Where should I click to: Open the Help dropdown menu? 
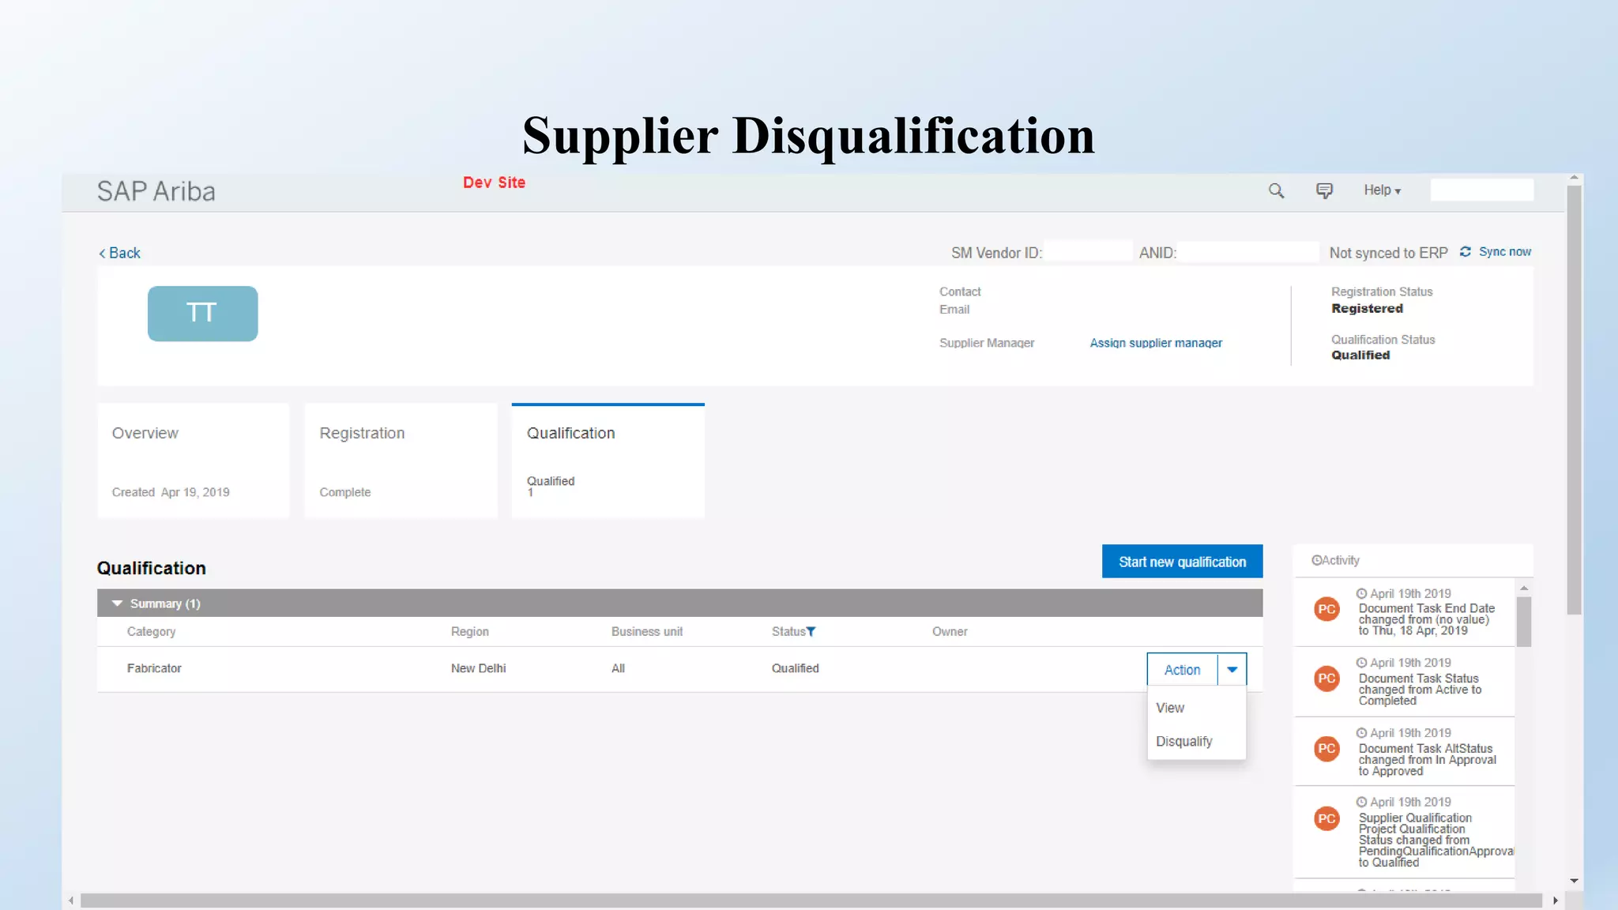(1382, 190)
